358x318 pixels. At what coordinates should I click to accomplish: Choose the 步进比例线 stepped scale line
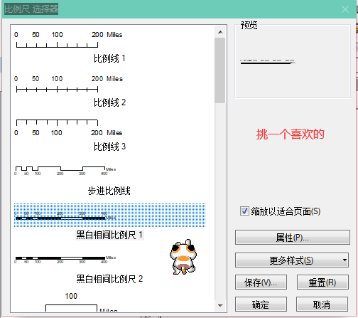click(x=65, y=170)
